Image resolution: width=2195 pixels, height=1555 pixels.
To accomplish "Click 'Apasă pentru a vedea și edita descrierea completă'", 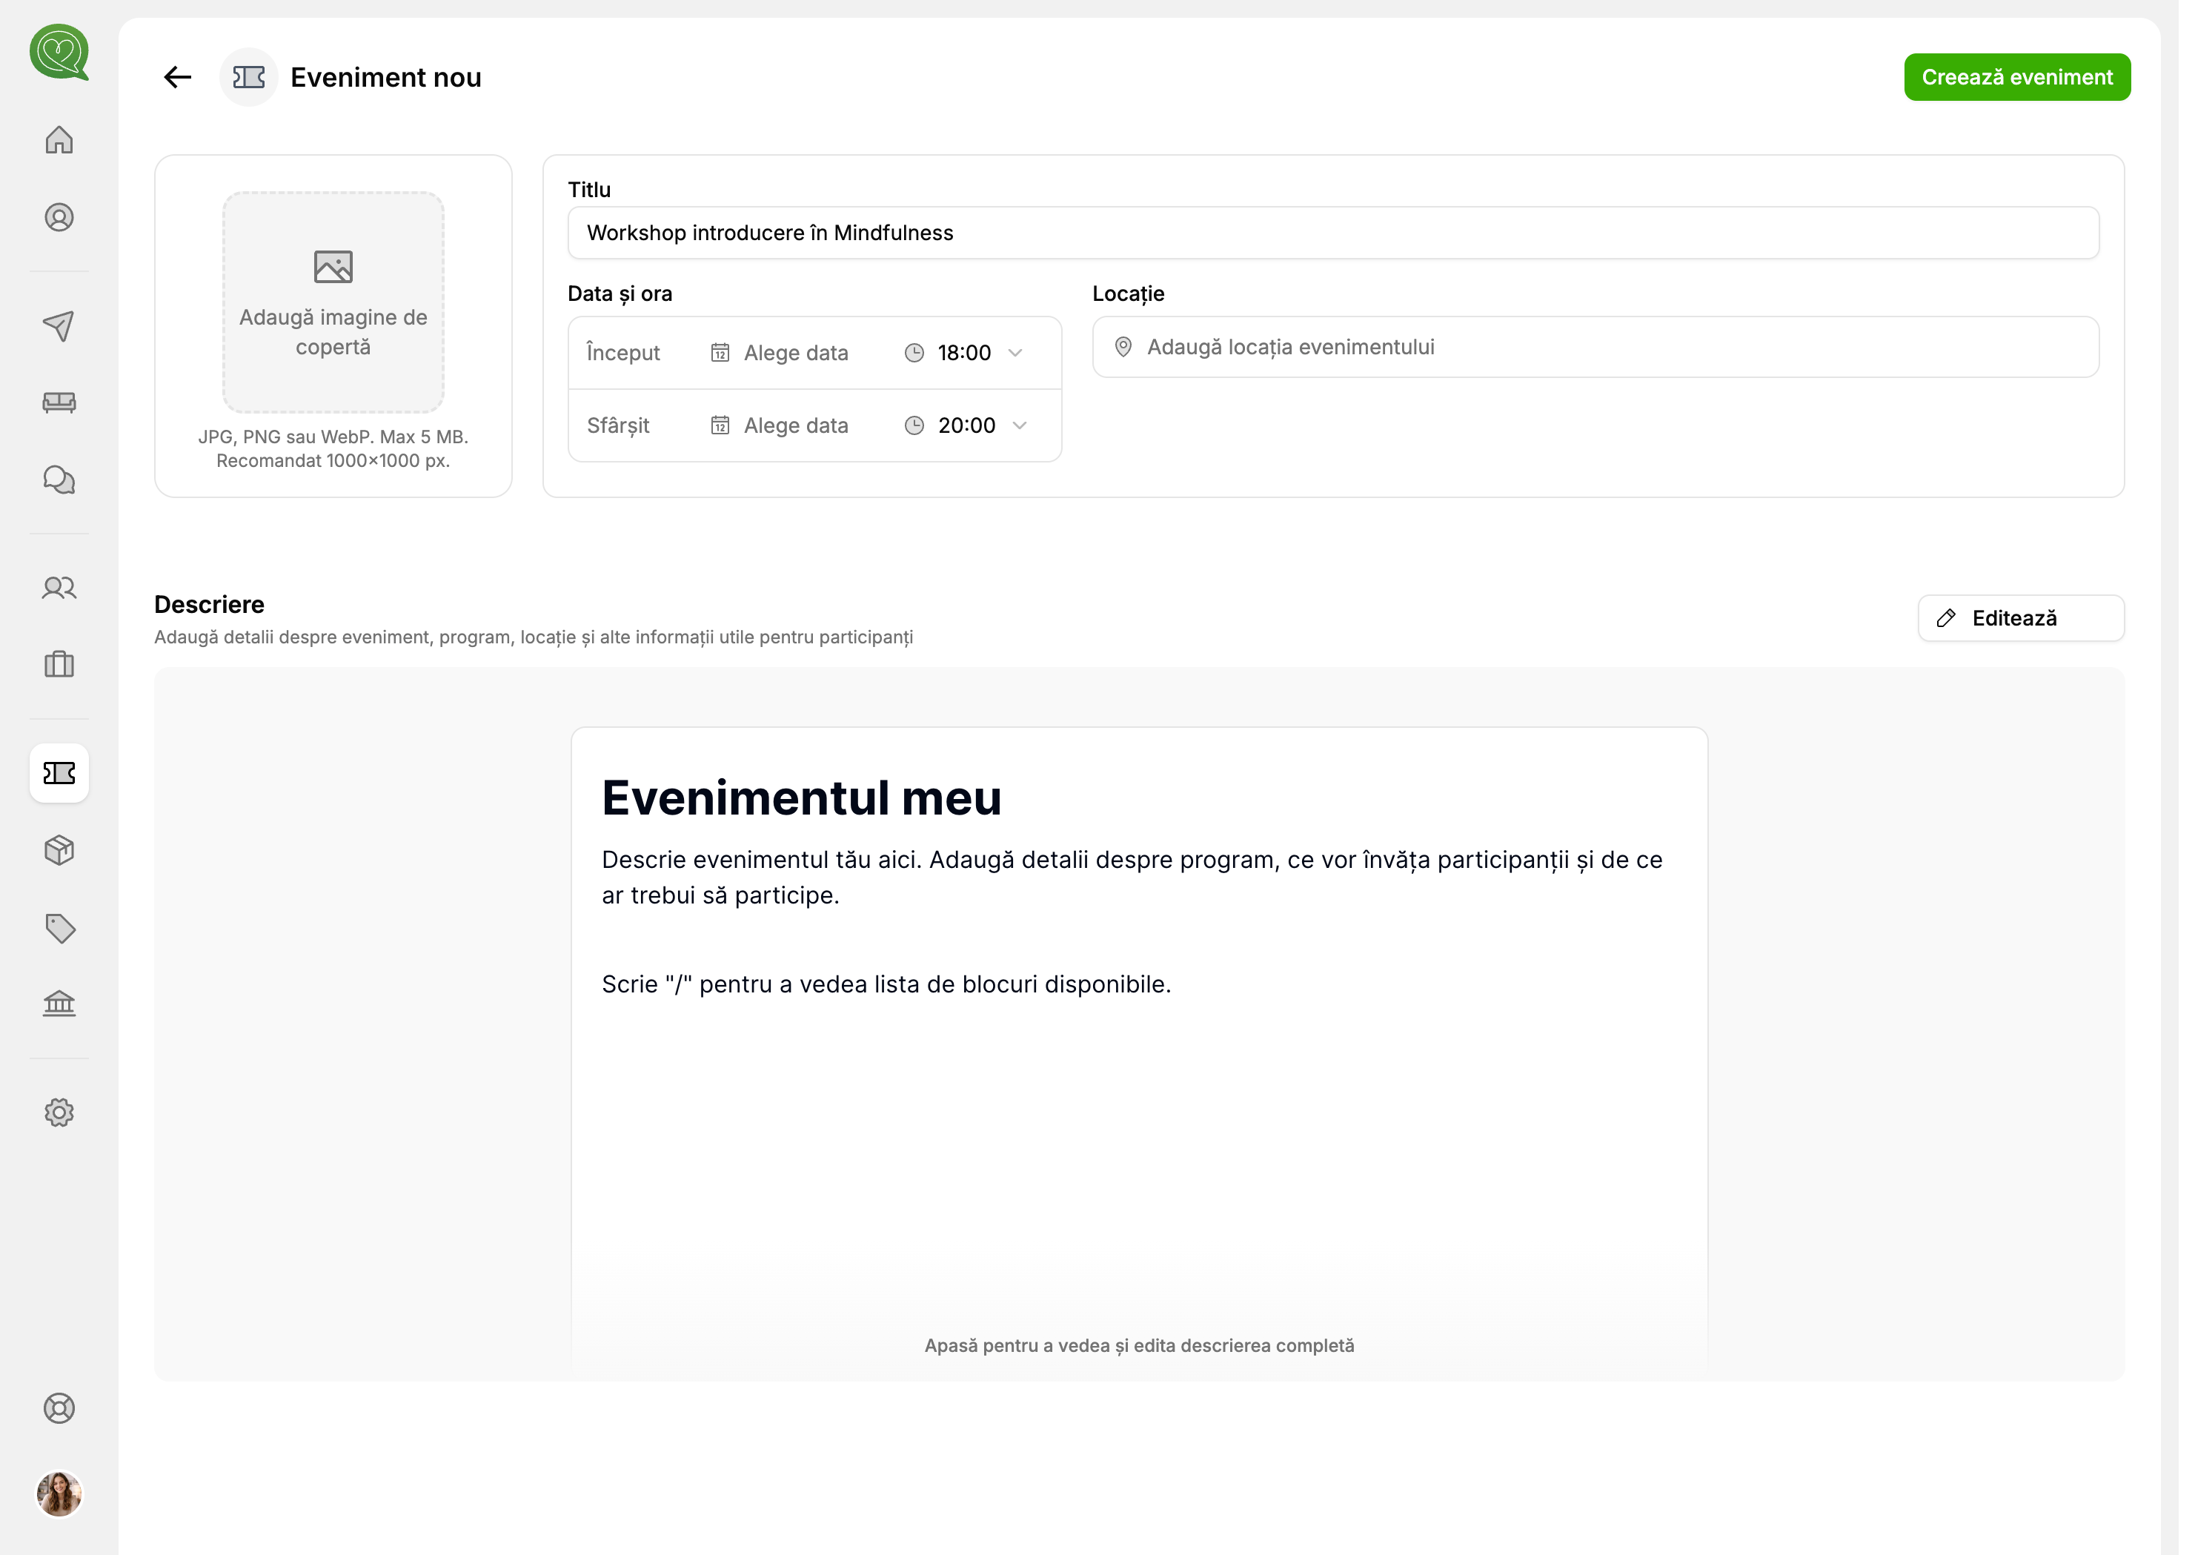I will (x=1139, y=1346).
